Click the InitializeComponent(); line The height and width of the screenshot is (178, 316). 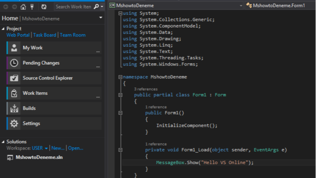187,126
